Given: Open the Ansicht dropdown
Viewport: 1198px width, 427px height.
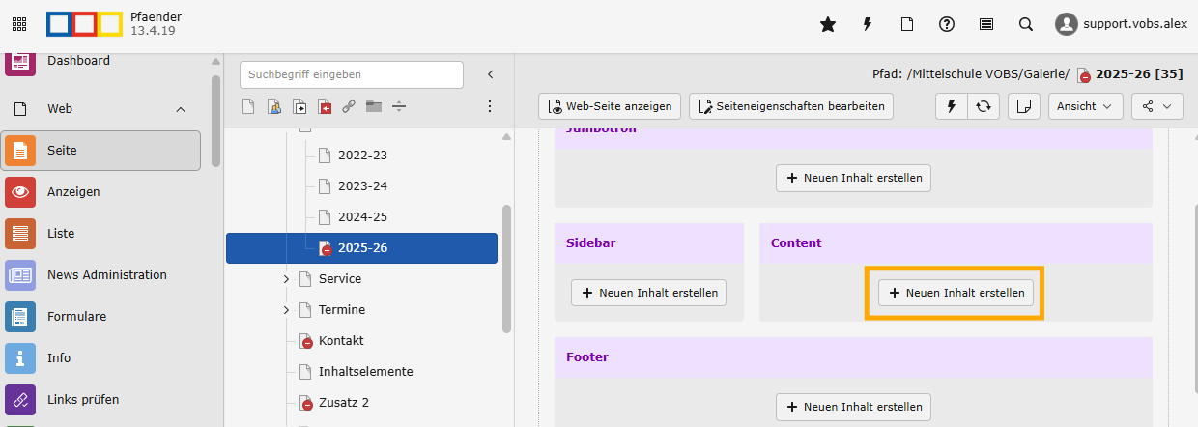Looking at the screenshot, I should coord(1085,106).
